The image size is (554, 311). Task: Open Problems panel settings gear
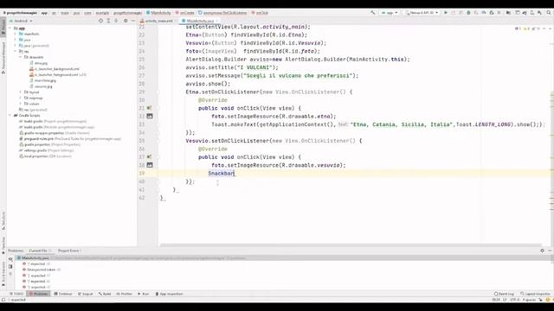543,251
